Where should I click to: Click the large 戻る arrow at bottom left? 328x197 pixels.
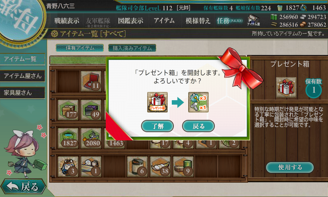click(x=23, y=186)
